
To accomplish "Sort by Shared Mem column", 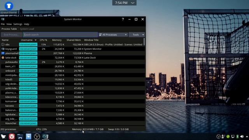I will pos(74,40).
